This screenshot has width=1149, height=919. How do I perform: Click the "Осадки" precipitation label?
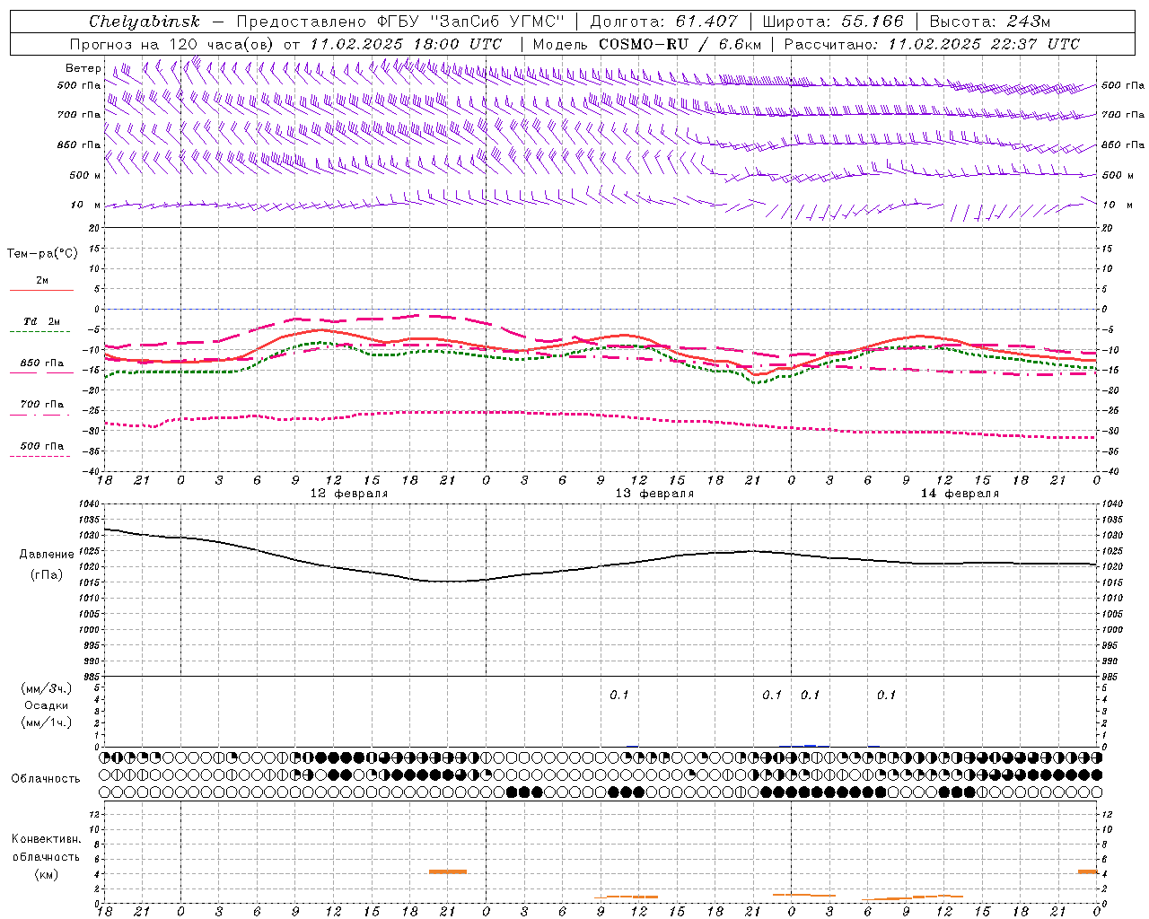click(x=47, y=705)
